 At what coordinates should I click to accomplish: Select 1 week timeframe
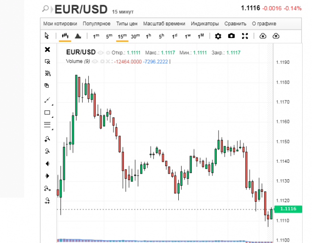(188, 36)
